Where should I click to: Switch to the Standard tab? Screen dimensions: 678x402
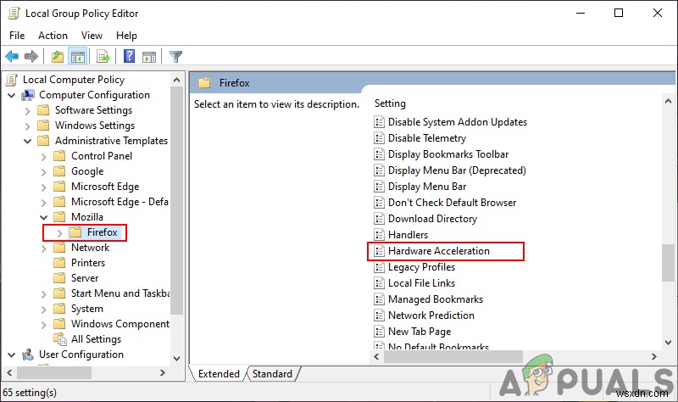click(272, 374)
